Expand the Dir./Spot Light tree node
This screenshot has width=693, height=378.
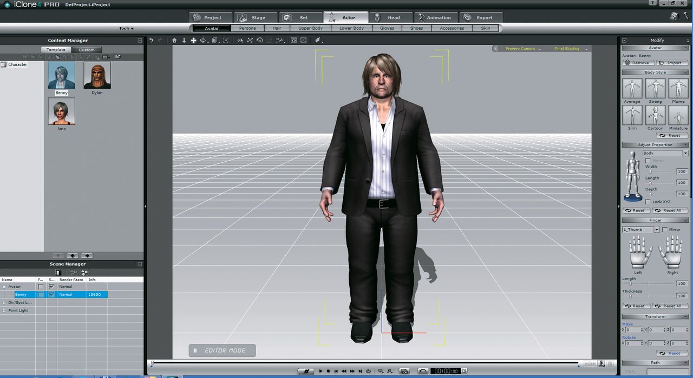click(4, 302)
